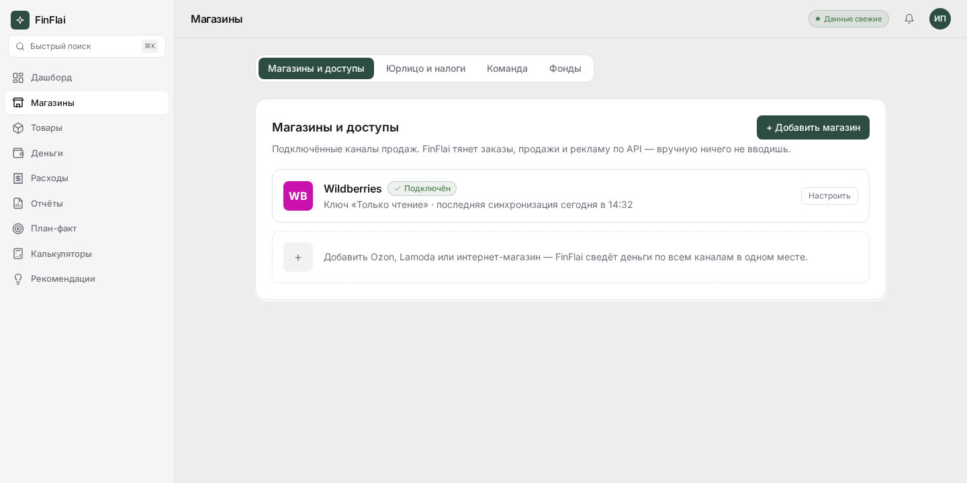
Task: Open the Дашборд menu item
Action: 87,78
